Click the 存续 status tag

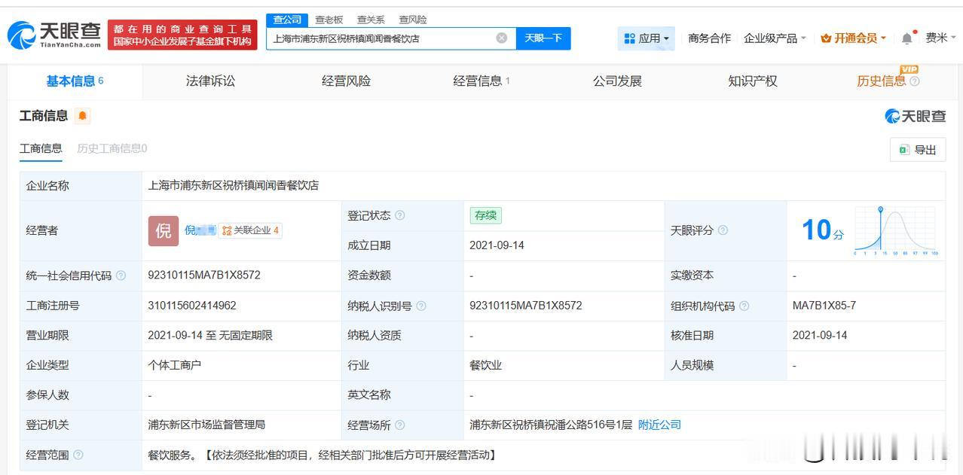pyautogui.click(x=485, y=215)
